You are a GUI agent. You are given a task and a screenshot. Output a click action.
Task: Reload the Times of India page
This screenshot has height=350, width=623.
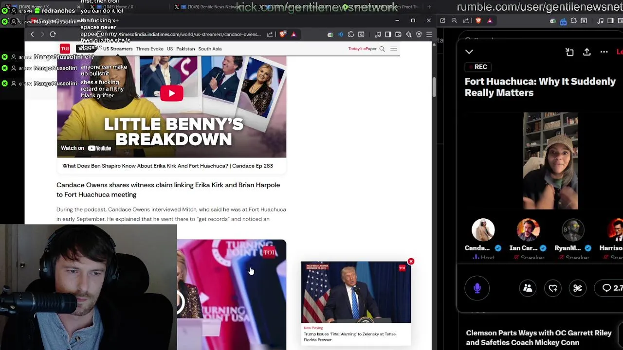point(53,35)
